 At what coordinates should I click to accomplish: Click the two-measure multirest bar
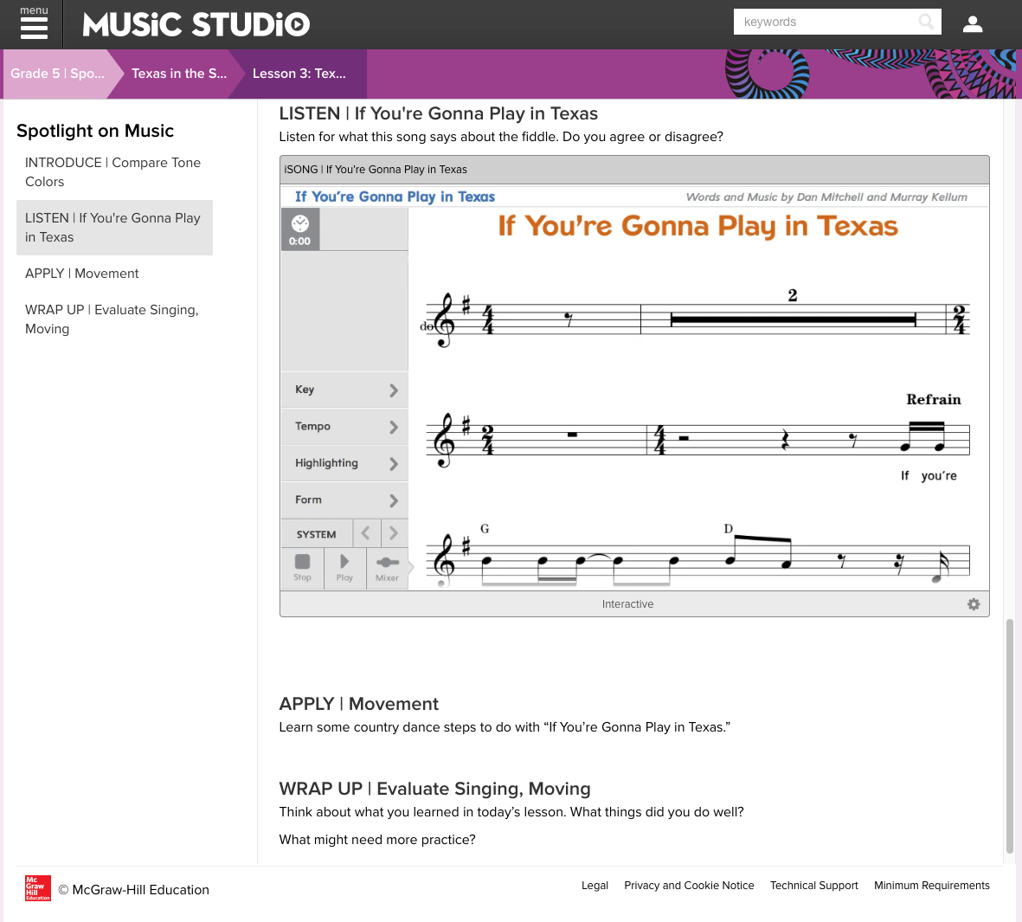(x=794, y=319)
